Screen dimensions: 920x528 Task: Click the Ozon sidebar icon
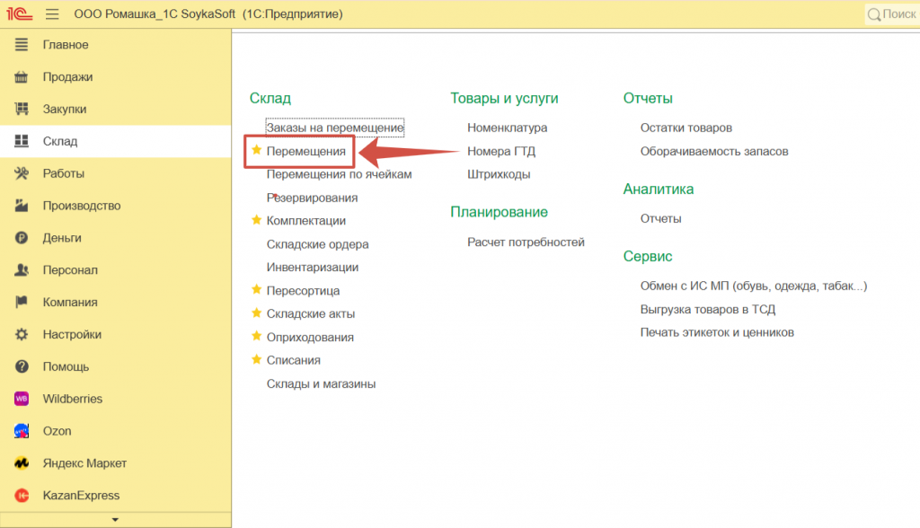[22, 431]
